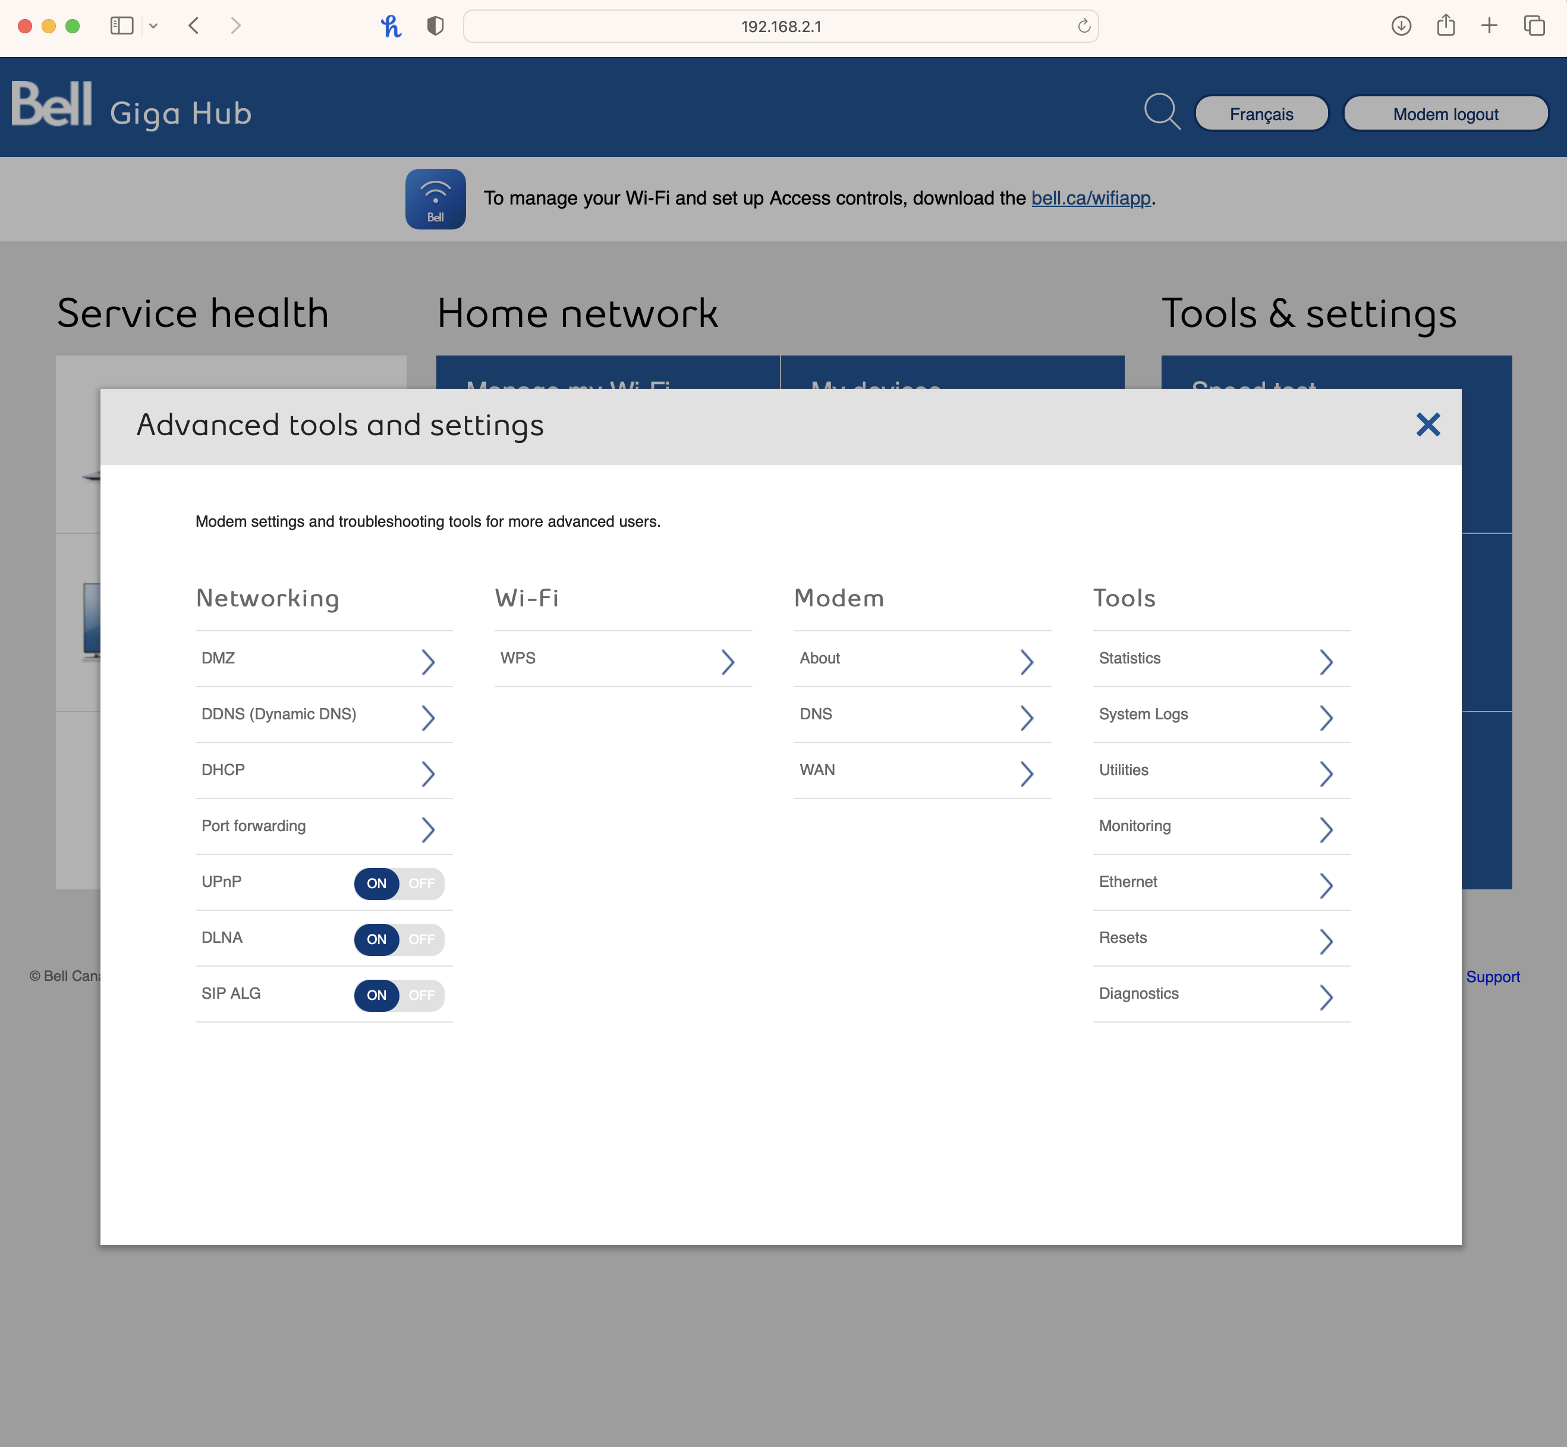Close the Advanced tools dialog with X
This screenshot has width=1567, height=1447.
(1428, 425)
